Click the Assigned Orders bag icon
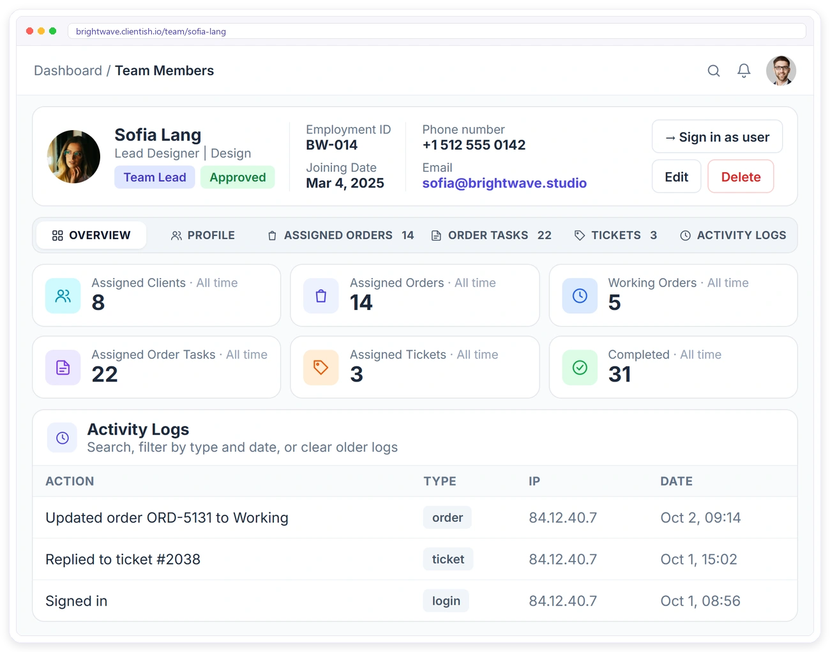The width and height of the screenshot is (830, 652). click(321, 296)
